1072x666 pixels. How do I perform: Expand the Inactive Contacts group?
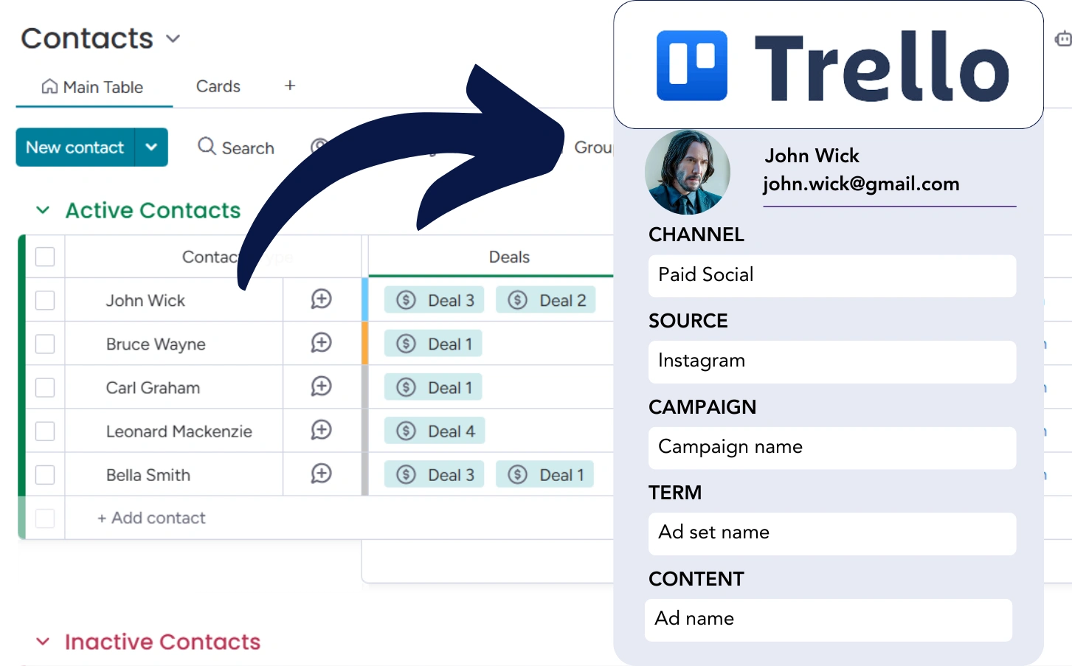(x=43, y=642)
